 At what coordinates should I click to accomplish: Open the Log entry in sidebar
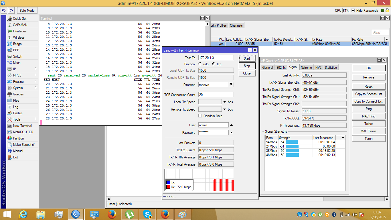point(15,107)
